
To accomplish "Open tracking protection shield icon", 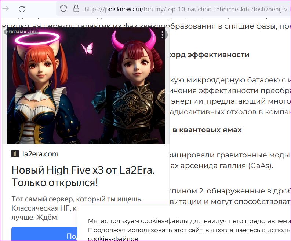I will tap(63, 9).
